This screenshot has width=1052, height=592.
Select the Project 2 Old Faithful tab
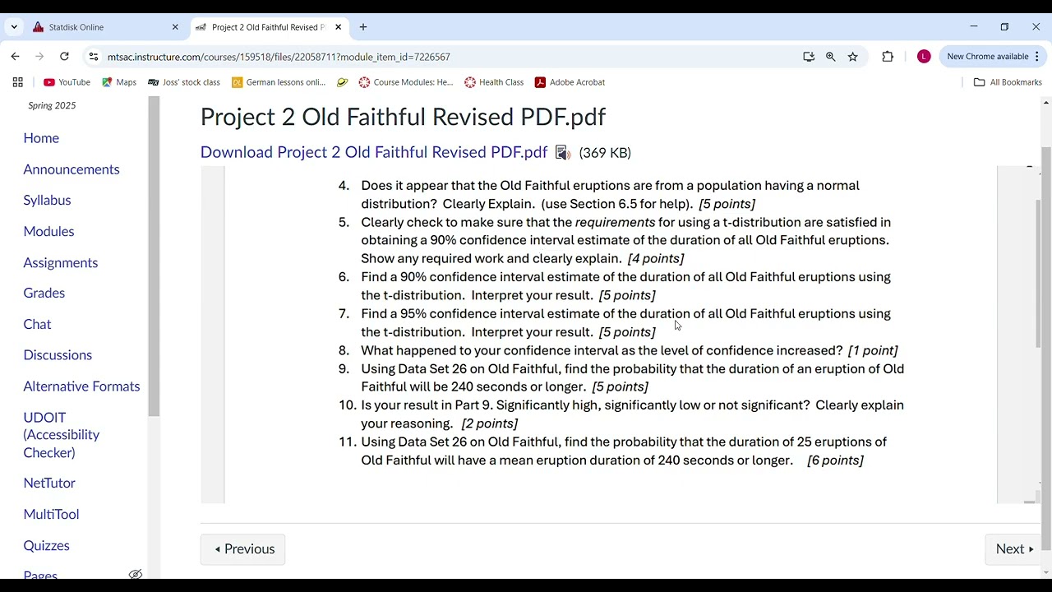[269, 27]
